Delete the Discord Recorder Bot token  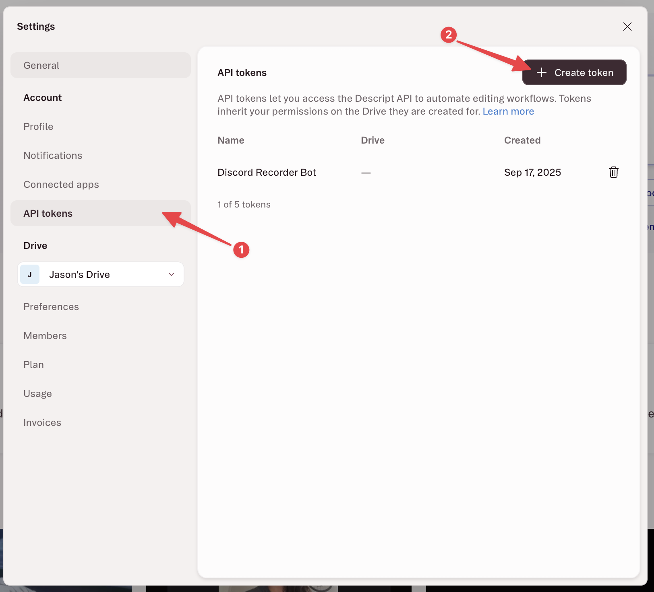click(613, 172)
